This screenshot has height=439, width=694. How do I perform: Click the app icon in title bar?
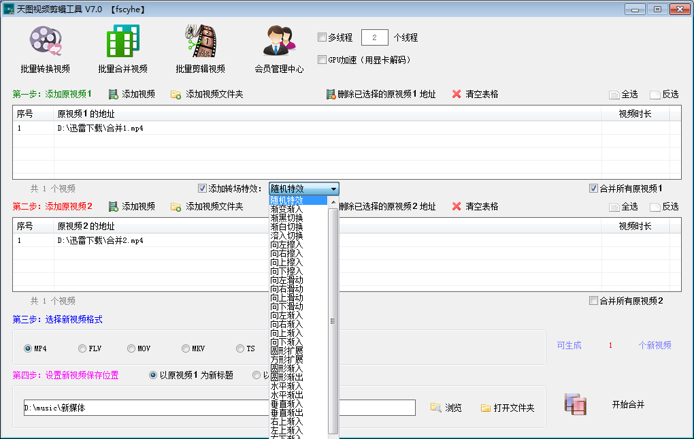pos(8,9)
